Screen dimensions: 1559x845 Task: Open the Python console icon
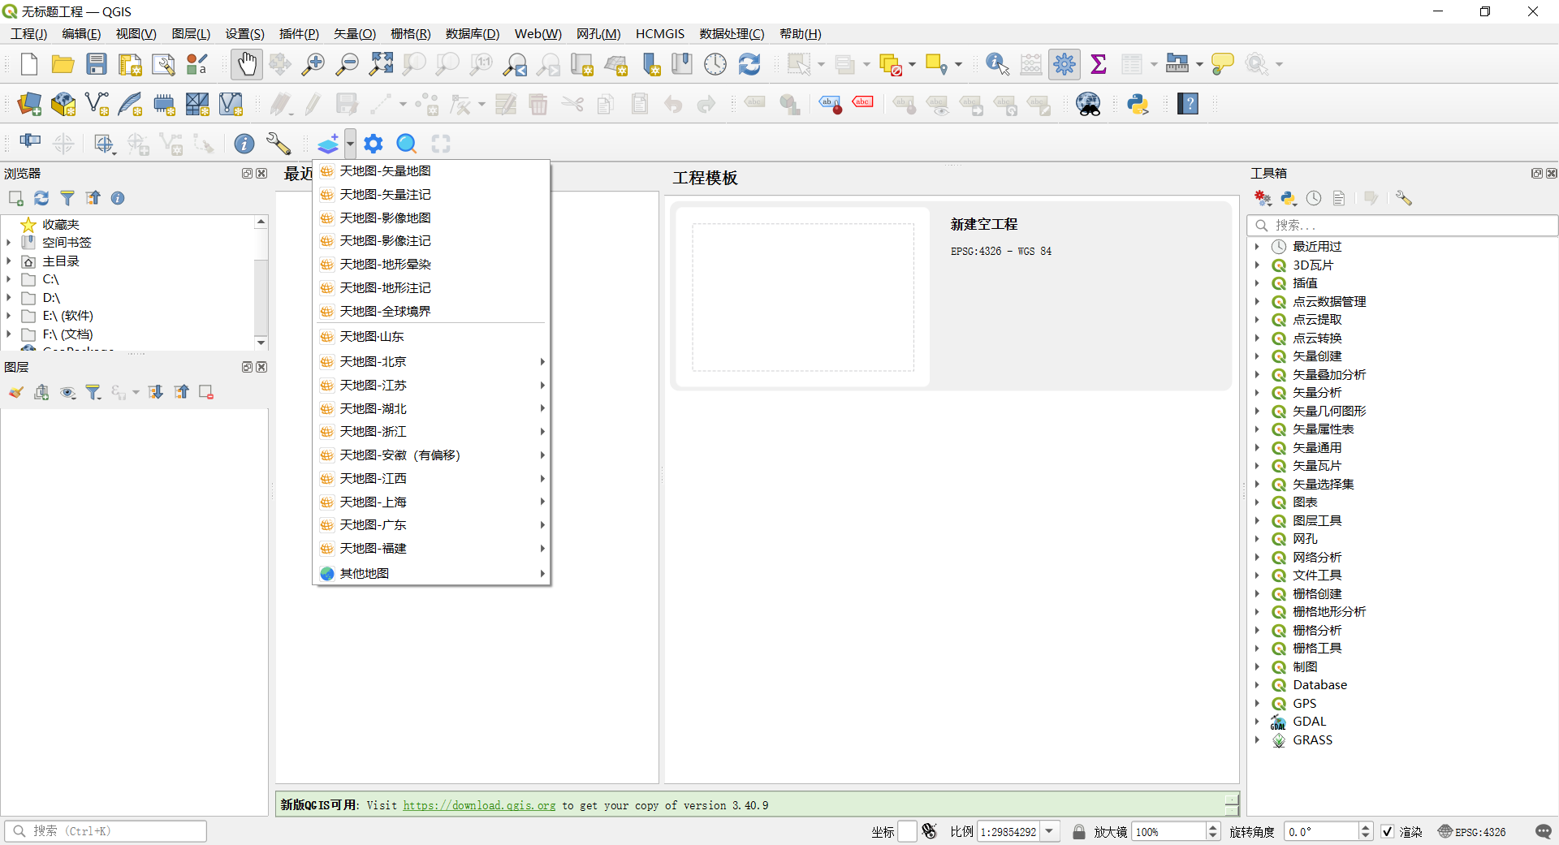[1138, 104]
